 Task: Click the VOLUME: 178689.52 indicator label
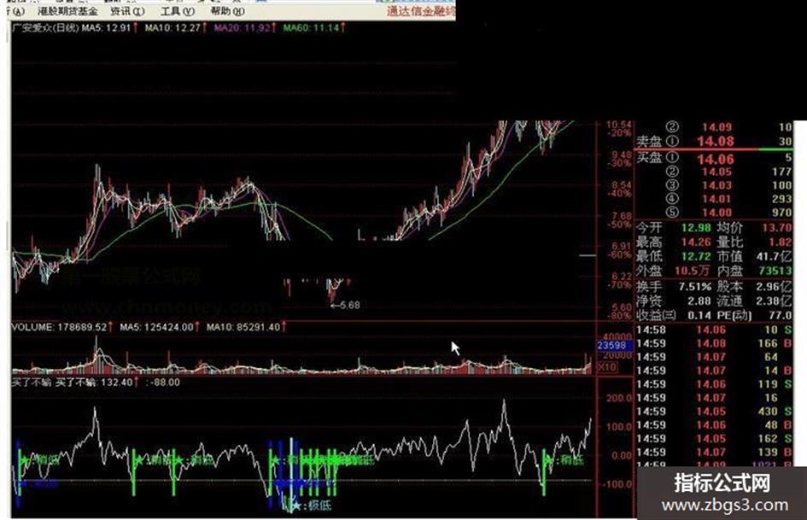pyautogui.click(x=59, y=327)
